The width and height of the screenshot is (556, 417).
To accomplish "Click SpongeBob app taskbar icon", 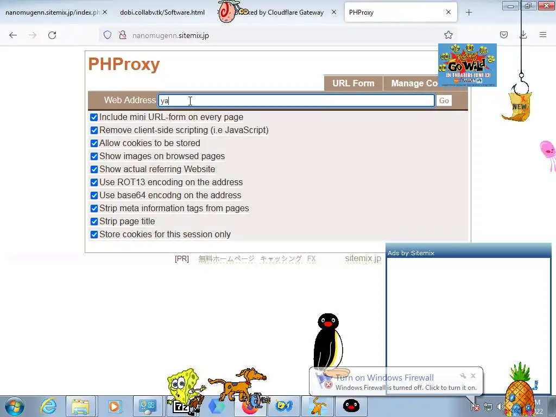I will [x=284, y=406].
